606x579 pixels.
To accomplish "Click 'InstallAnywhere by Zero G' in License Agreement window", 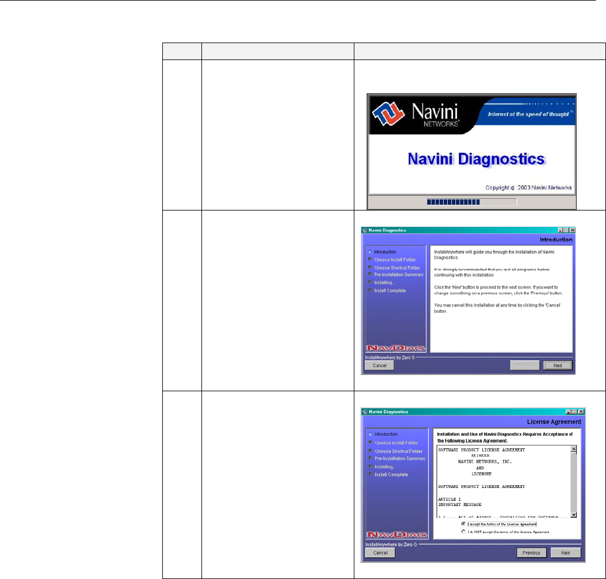I will pos(391,544).
